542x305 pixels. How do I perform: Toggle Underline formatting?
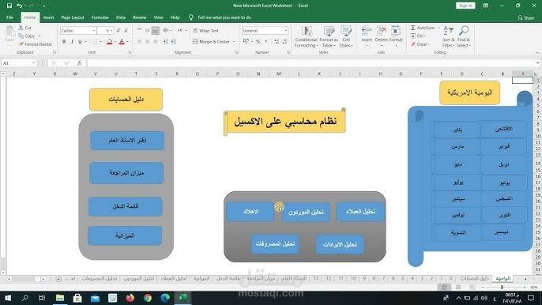pos(80,42)
